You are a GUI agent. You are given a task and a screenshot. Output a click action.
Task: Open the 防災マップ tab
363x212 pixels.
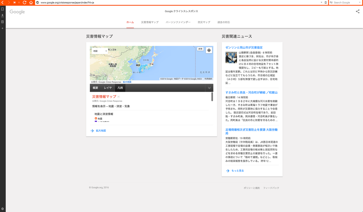tap(204, 22)
